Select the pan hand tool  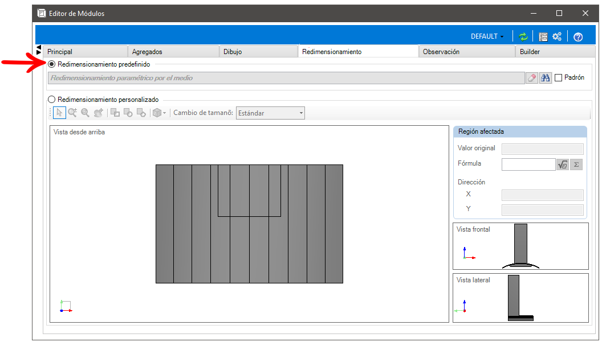pos(98,113)
